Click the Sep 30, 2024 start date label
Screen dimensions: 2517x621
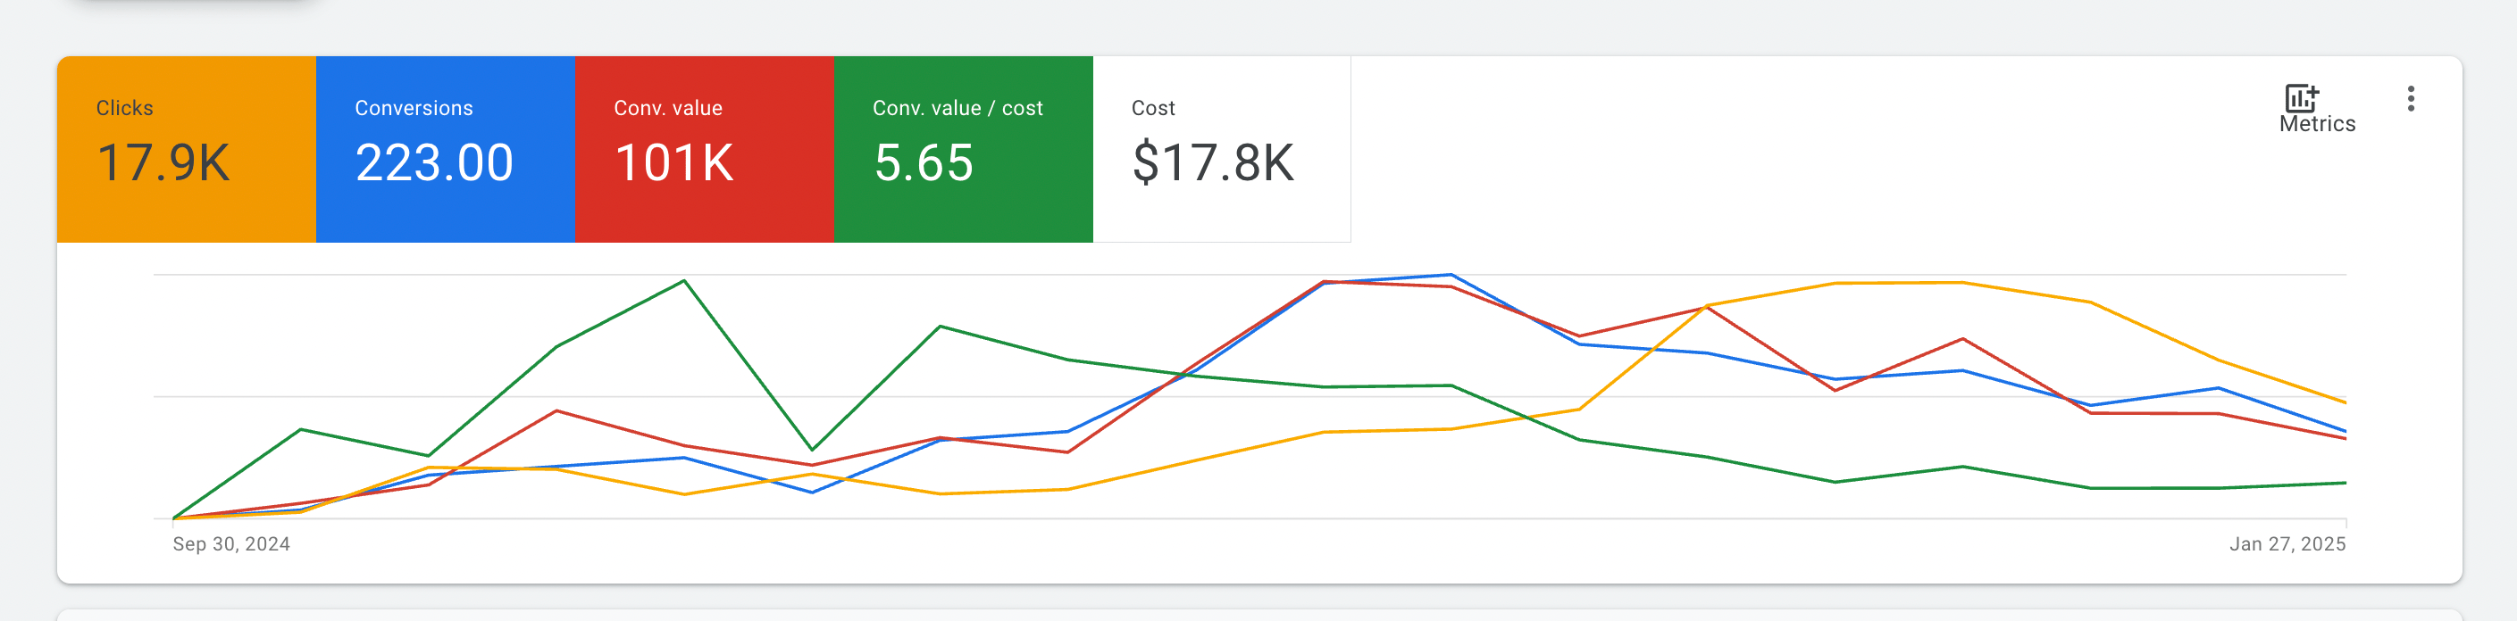point(231,544)
